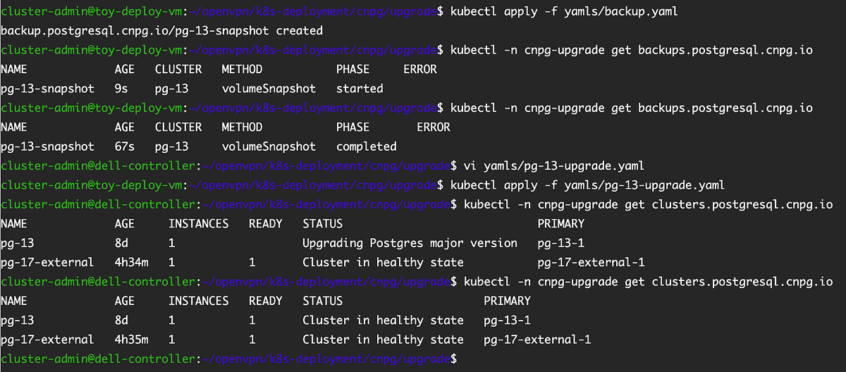
Task: Click "pg-17-external" name in the 4h35m row
Action: (x=47, y=340)
